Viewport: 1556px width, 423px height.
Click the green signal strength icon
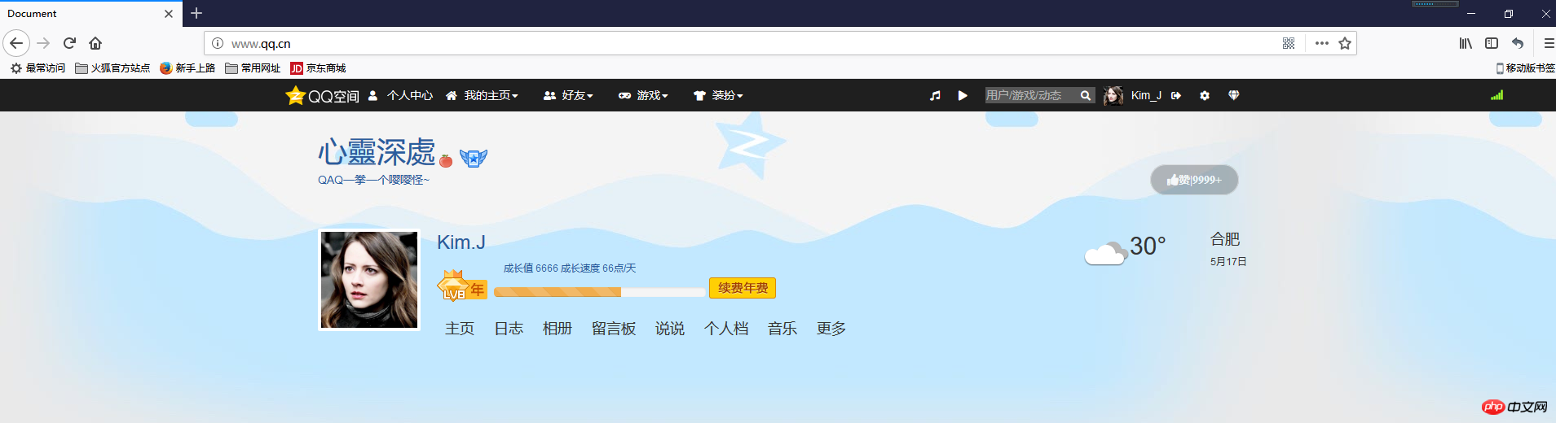pos(1496,95)
